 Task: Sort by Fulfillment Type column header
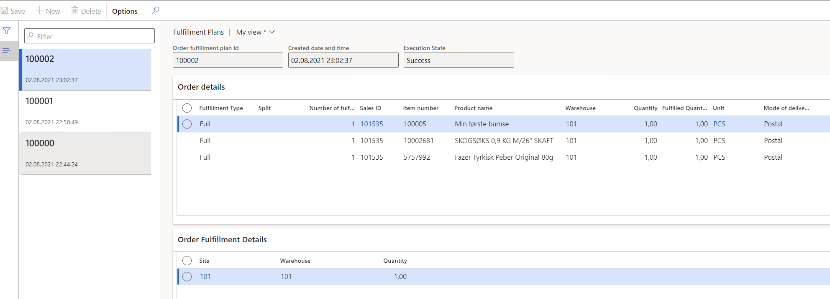point(221,108)
